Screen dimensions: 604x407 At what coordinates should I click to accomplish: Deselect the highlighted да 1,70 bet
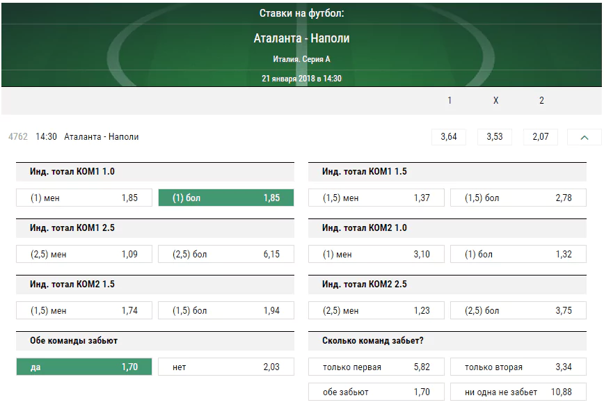coord(84,367)
